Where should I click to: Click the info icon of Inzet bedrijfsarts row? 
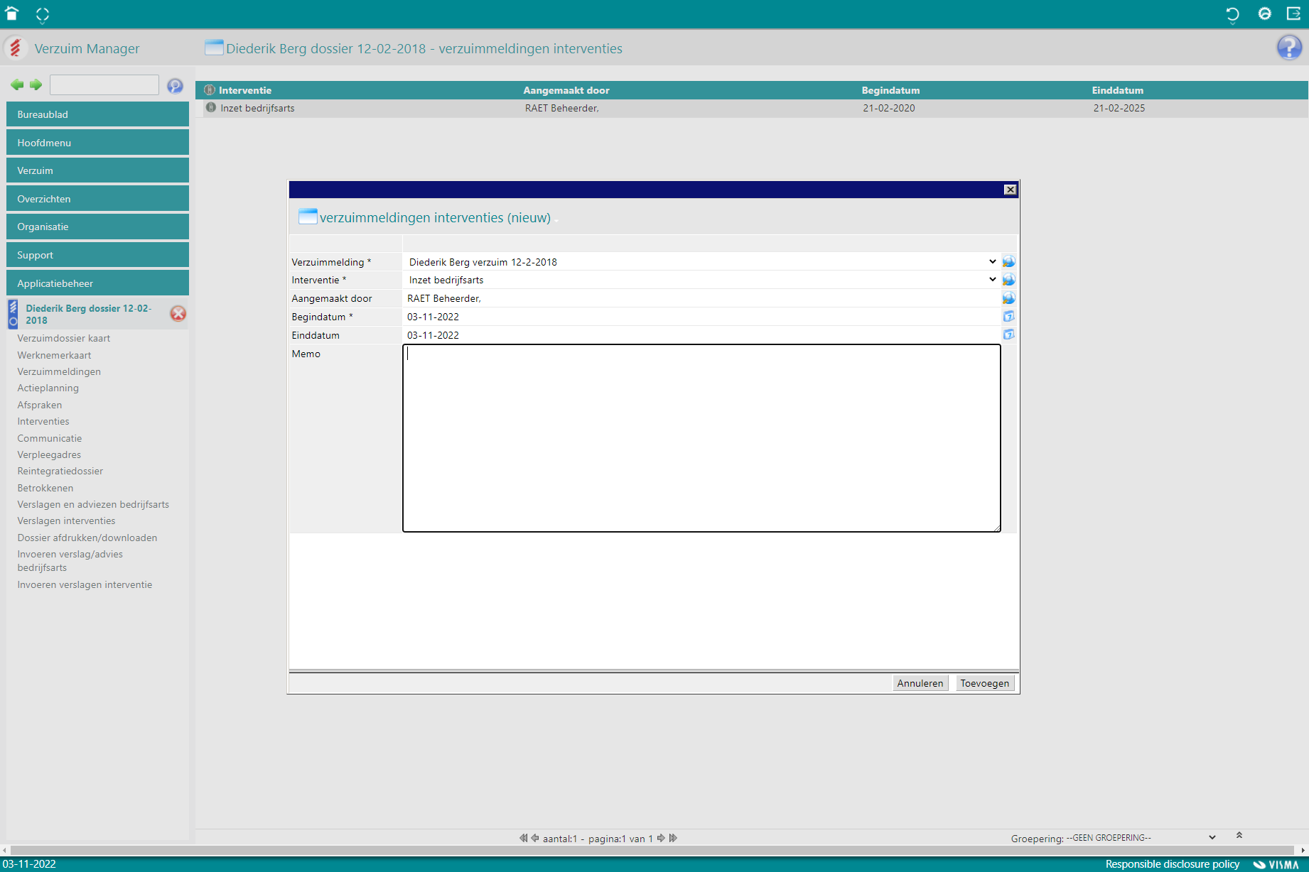point(211,107)
